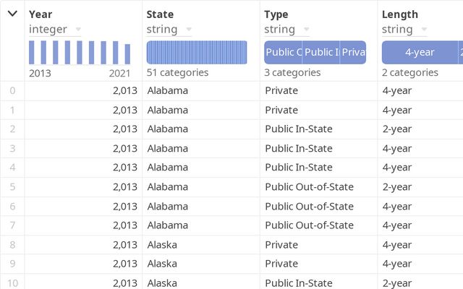Click Public Out-of-State cell in row 5

(x=309, y=187)
